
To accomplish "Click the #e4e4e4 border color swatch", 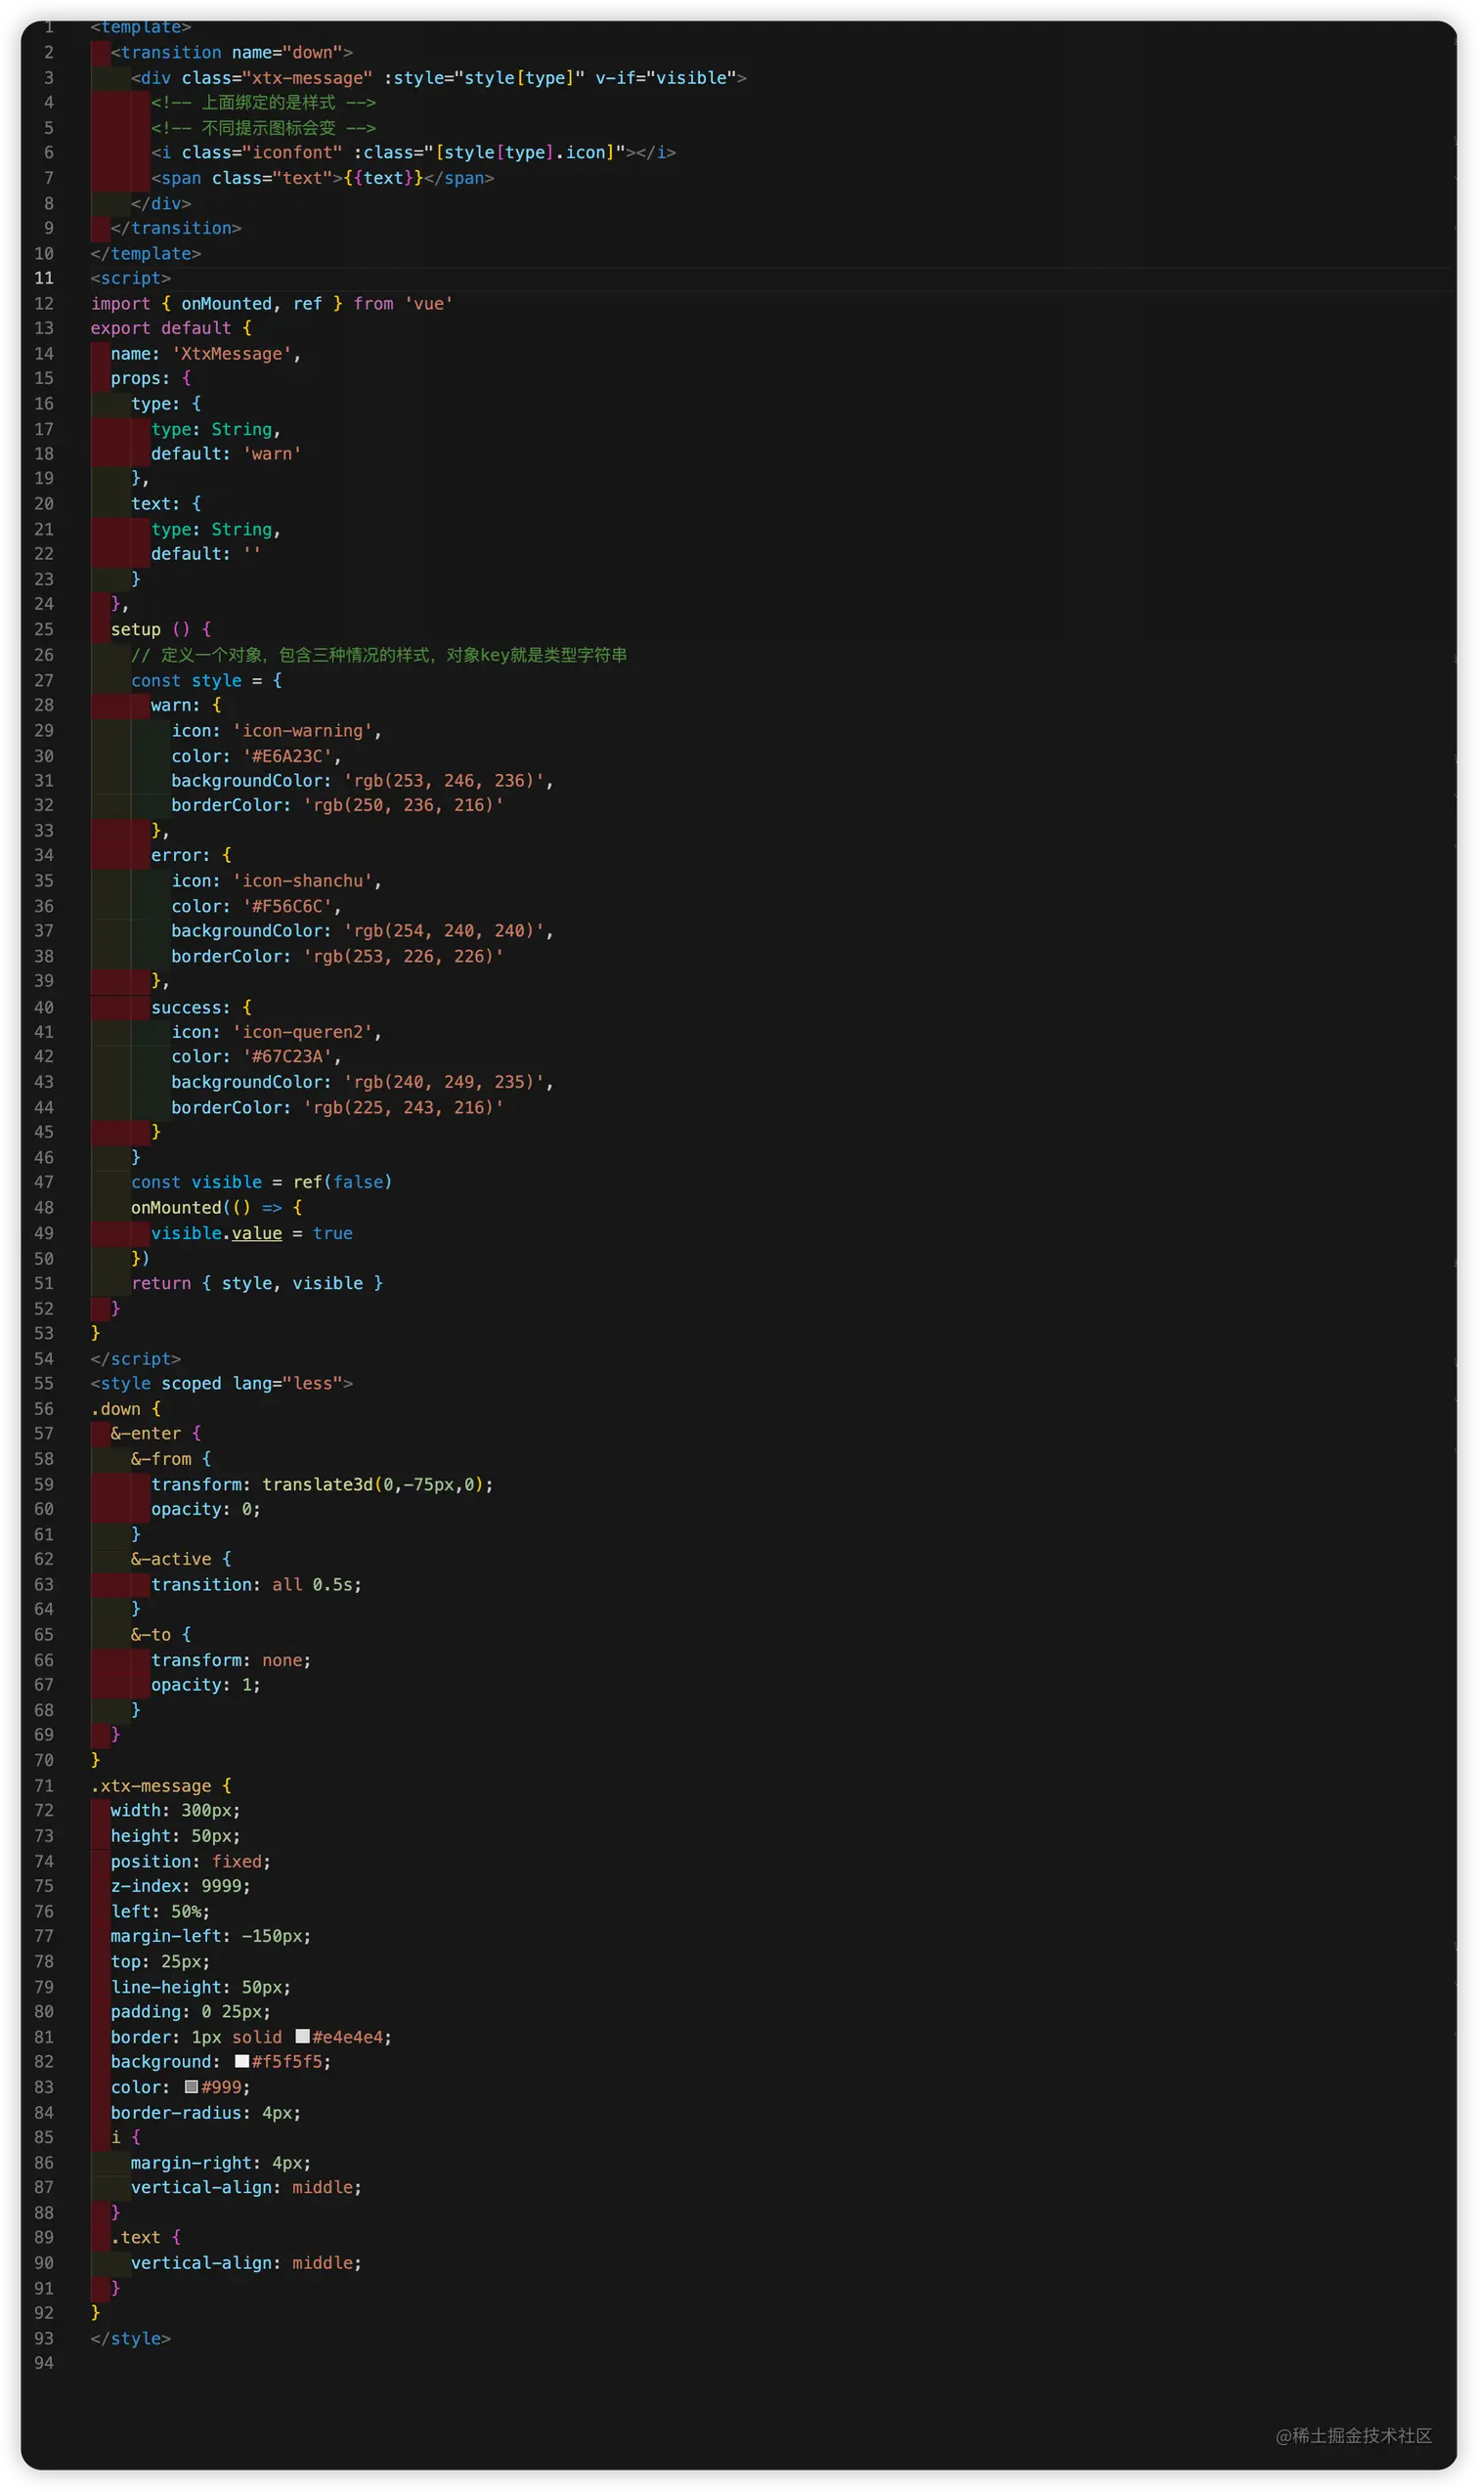I will tap(303, 2036).
